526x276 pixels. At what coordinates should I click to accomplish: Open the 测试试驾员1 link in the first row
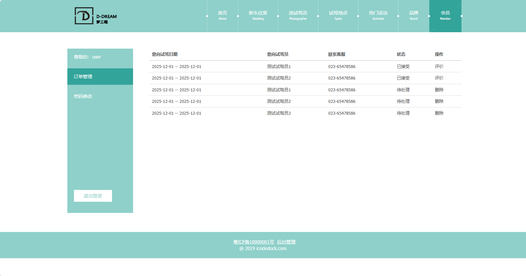coord(279,66)
